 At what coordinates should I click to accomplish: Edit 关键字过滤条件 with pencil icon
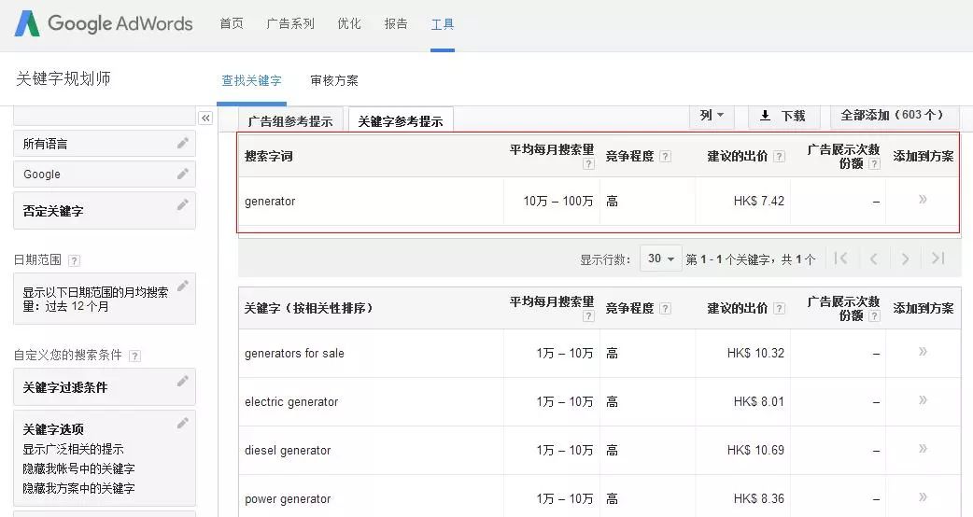[183, 381]
